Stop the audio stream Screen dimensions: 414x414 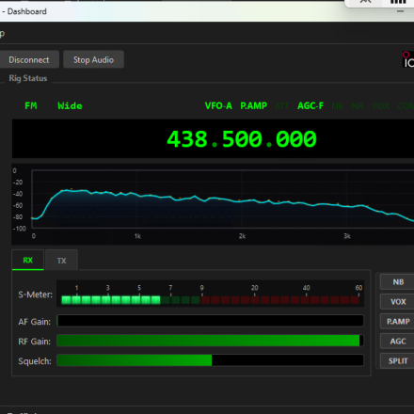[x=93, y=59]
